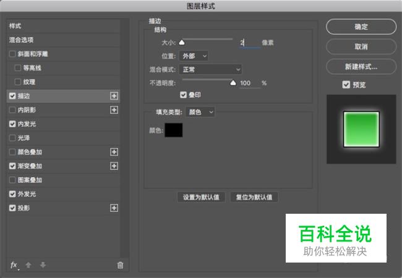Enable the 等高线 checkbox
This screenshot has width=402, height=278.
[x=18, y=68]
